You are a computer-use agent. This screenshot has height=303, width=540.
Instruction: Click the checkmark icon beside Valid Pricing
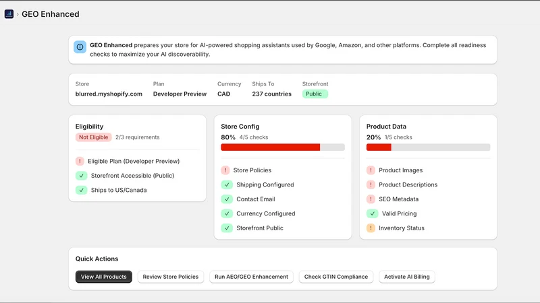373,213
